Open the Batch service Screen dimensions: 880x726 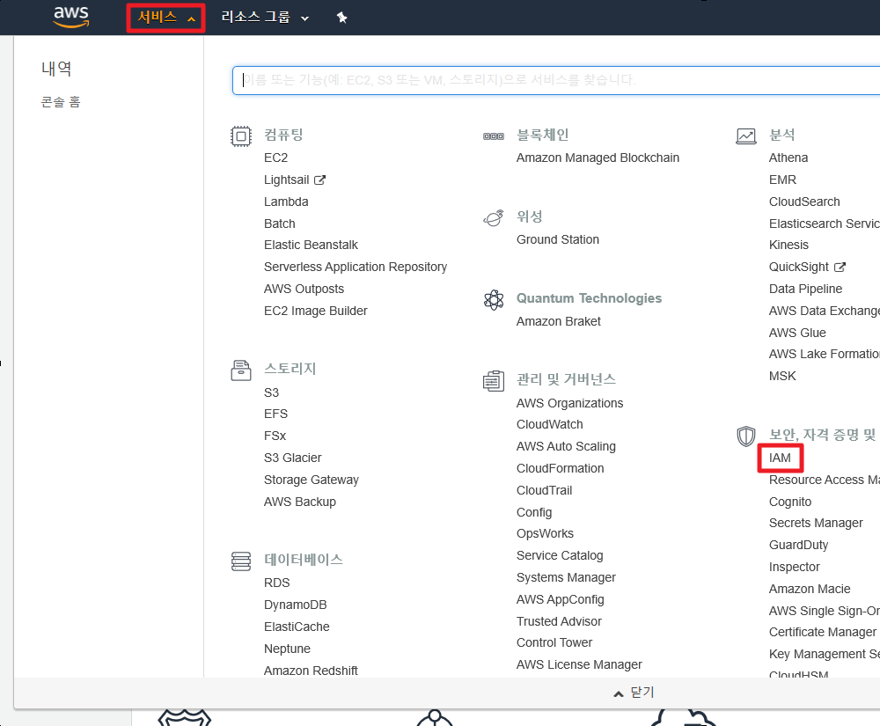280,224
